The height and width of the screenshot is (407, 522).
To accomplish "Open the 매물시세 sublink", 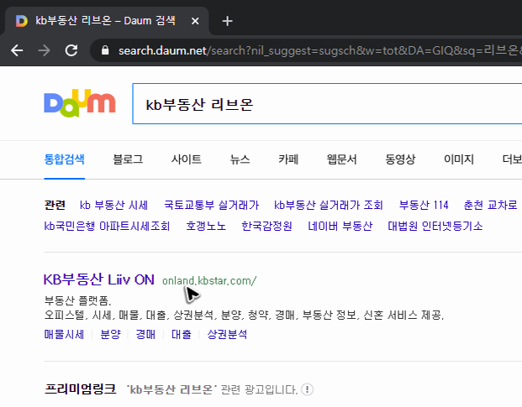I will [x=64, y=334].
